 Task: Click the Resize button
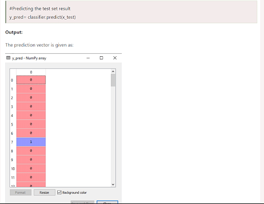pyautogui.click(x=44, y=193)
